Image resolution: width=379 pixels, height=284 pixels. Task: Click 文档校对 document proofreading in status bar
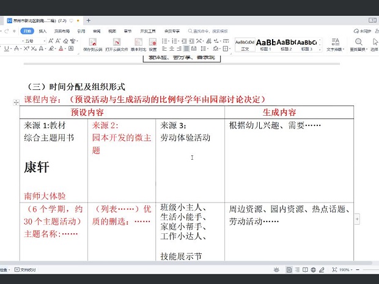(x=25, y=270)
